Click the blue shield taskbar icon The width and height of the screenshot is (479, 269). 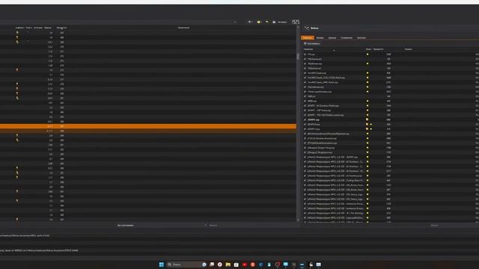(261, 265)
